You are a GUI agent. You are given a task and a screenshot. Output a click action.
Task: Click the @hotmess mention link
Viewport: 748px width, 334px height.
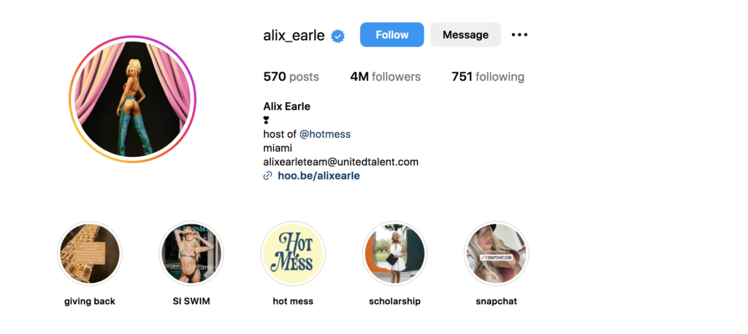(x=325, y=134)
